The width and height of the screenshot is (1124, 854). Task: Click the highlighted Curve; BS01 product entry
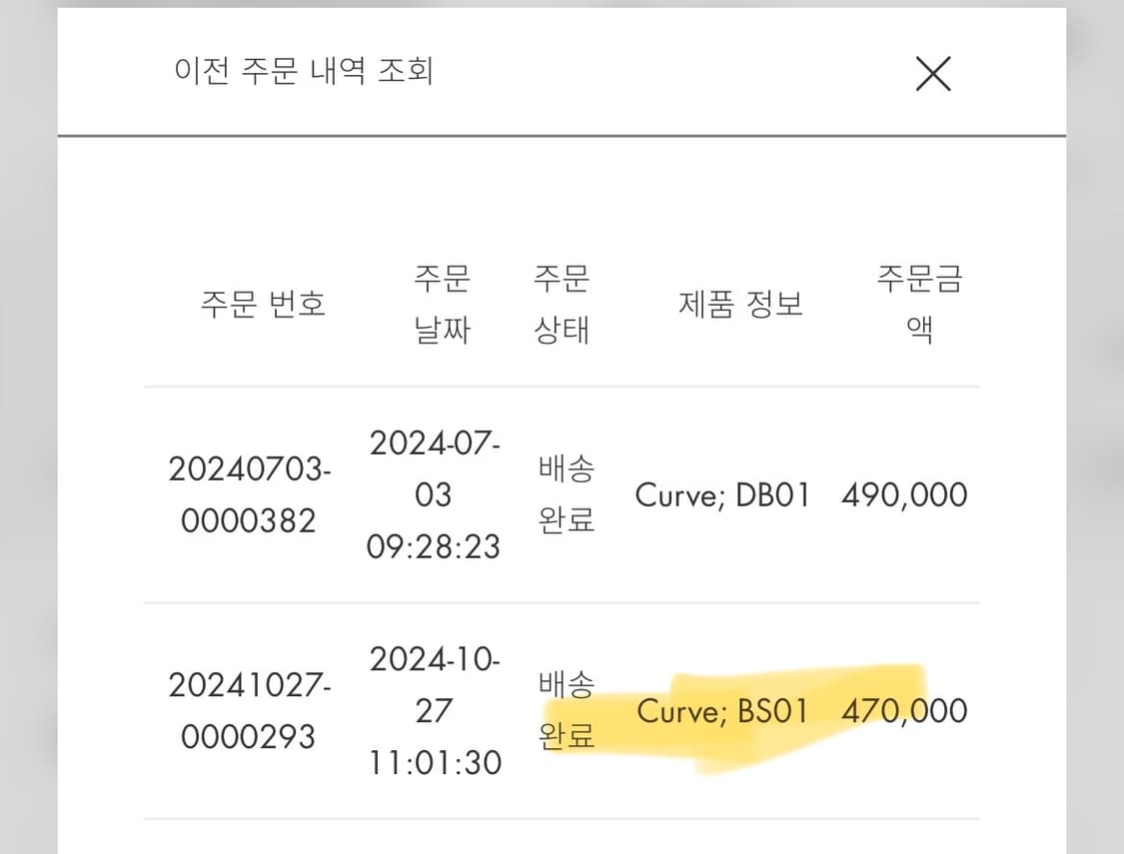[x=723, y=710]
